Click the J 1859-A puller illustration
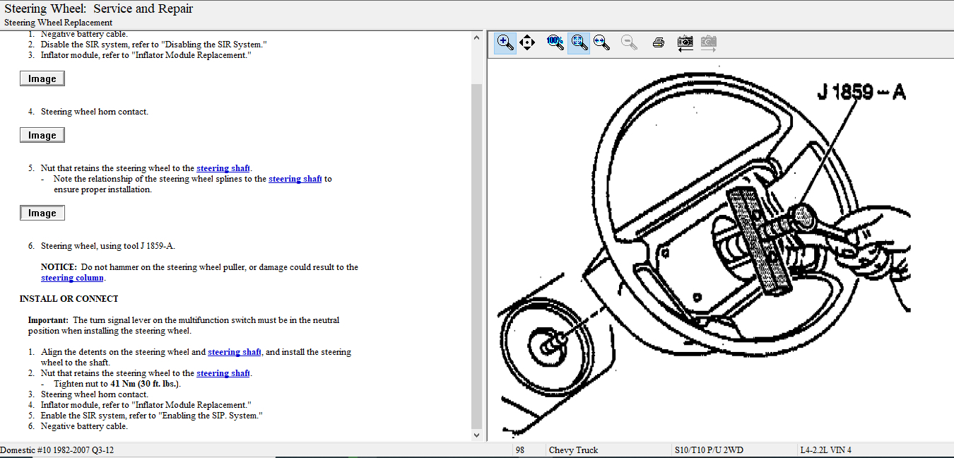Image resolution: width=954 pixels, height=458 pixels. pyautogui.click(x=760, y=240)
